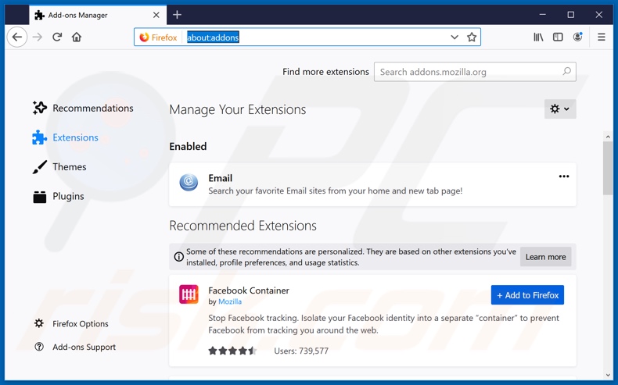Select the Add-ons Manager tab

(97, 15)
